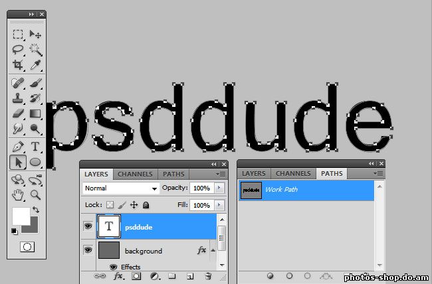Switch to the Channels tab in the Layers panel
The width and height of the screenshot is (432, 284).
point(135,175)
